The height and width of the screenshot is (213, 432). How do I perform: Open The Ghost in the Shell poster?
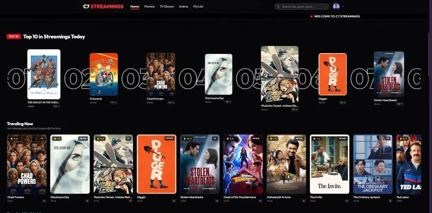pos(44,74)
